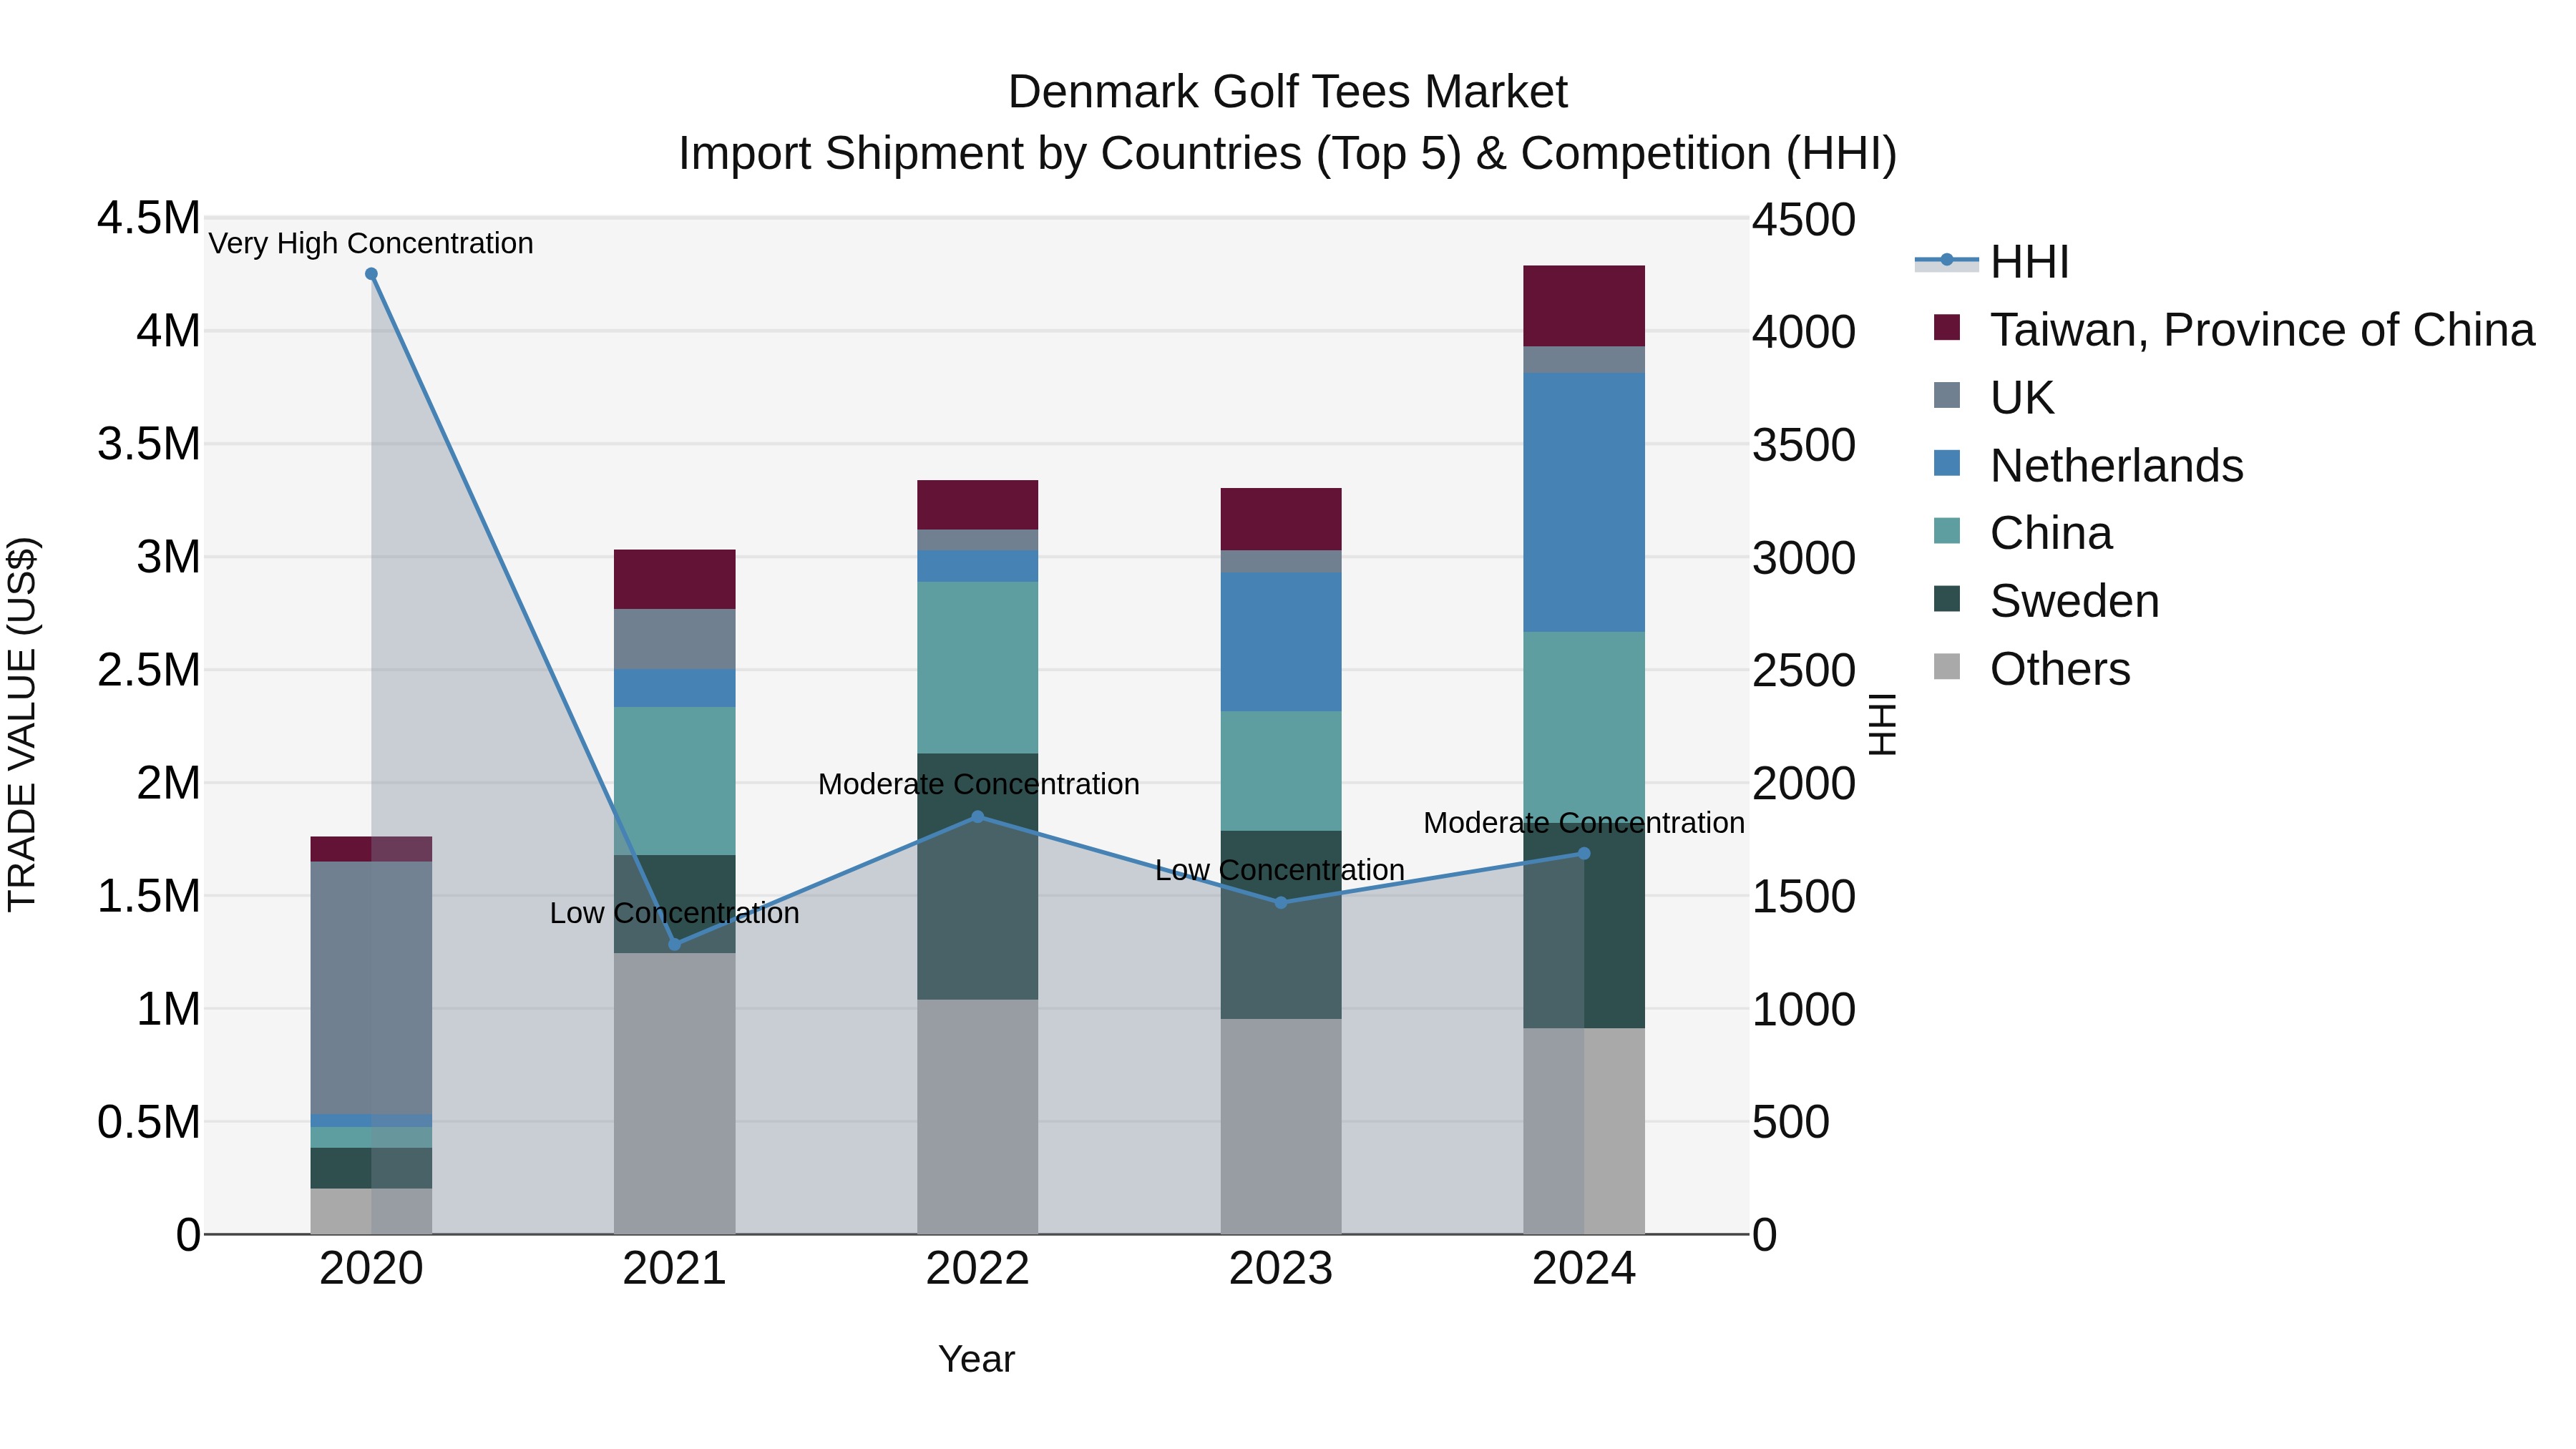This screenshot has width=2576, height=1449.
Task: Click the 2022 HHI data point marker
Action: point(978,817)
